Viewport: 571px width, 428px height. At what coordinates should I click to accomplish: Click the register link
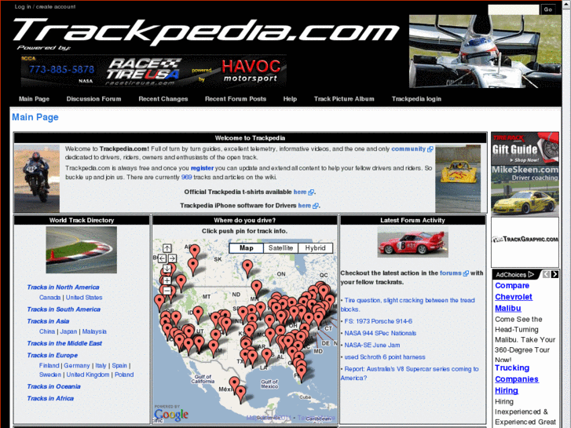point(202,168)
